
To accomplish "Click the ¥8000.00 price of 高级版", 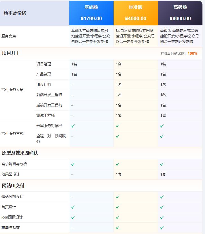I will point(180,19).
